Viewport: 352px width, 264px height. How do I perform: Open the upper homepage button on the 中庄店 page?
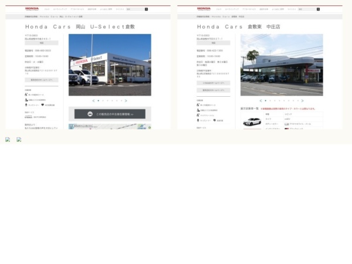pyautogui.click(x=214, y=83)
